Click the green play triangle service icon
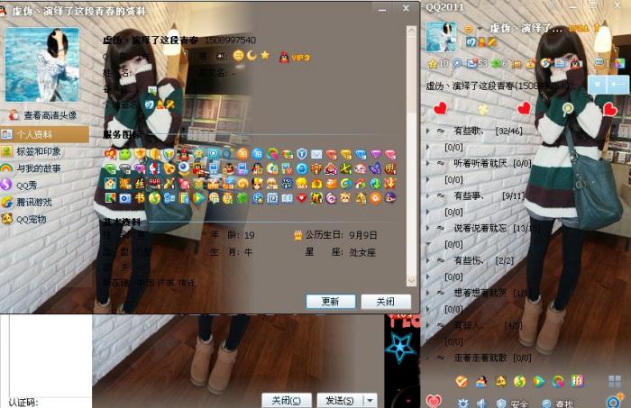Viewport: 631px width, 408px height. pos(199,198)
